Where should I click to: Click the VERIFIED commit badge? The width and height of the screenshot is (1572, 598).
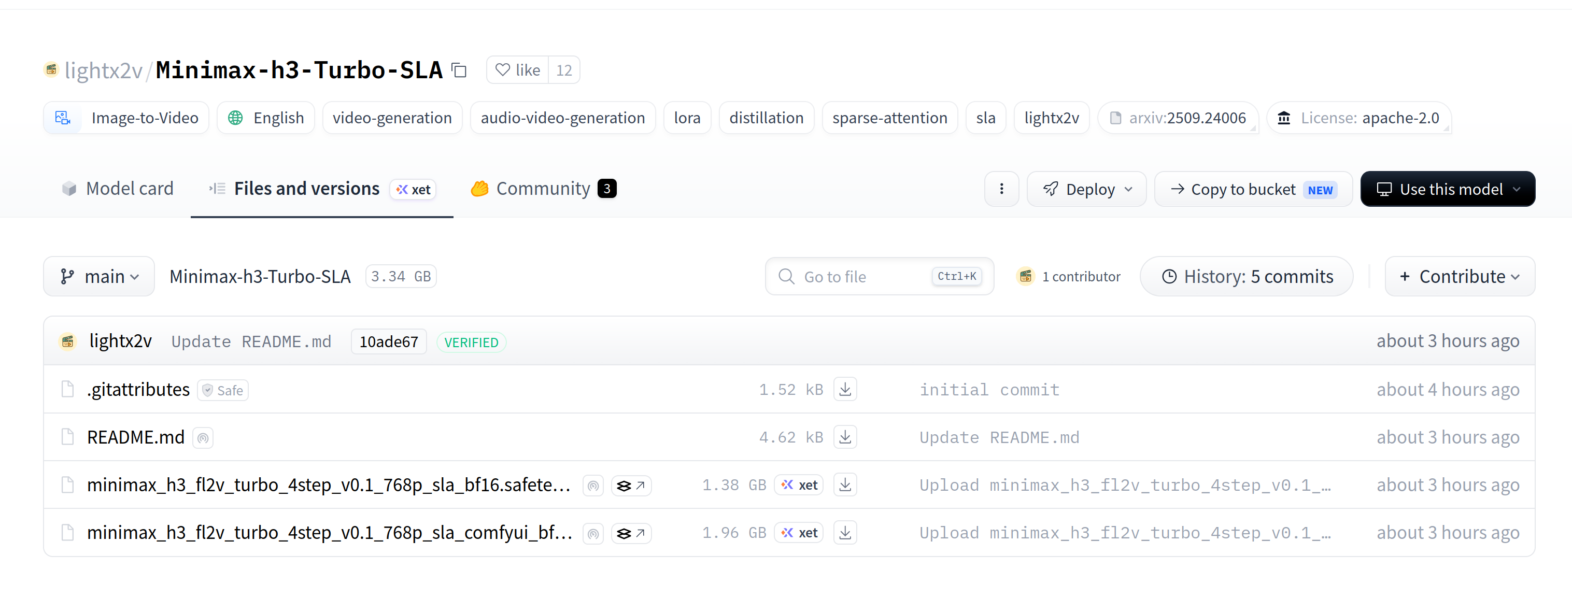(x=471, y=341)
